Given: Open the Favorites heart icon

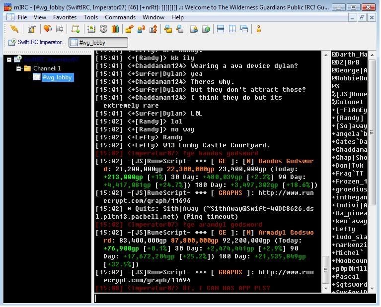Looking at the screenshot, I should 47,29.
